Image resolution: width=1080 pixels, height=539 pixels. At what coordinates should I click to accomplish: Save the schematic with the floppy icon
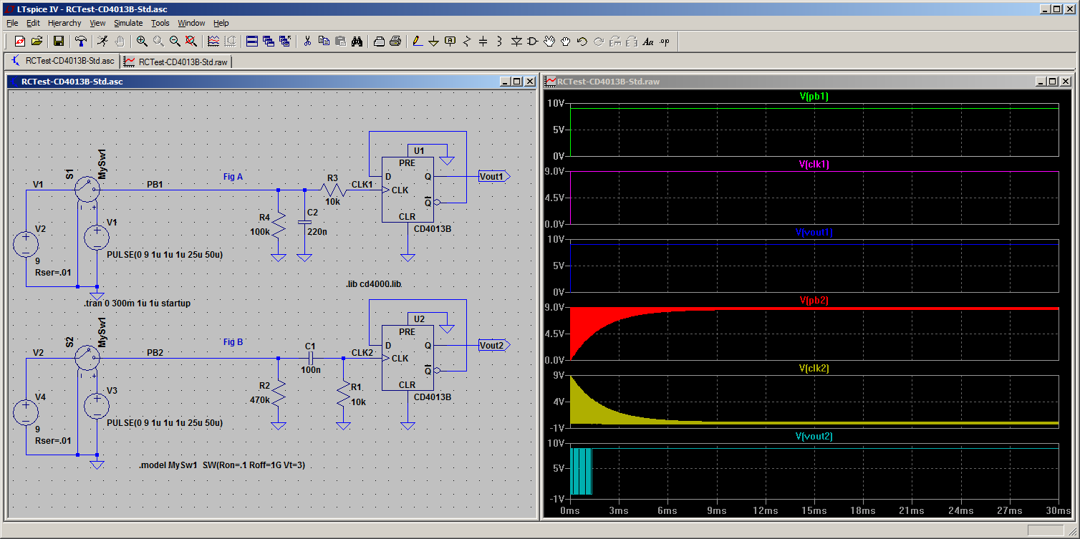click(x=59, y=42)
